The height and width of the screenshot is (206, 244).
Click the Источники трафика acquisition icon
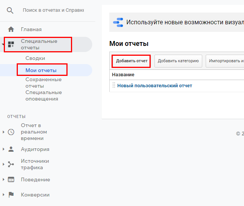click(x=11, y=164)
